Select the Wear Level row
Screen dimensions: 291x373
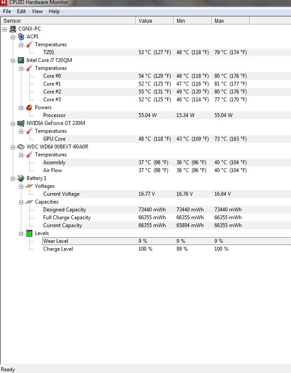pos(55,241)
